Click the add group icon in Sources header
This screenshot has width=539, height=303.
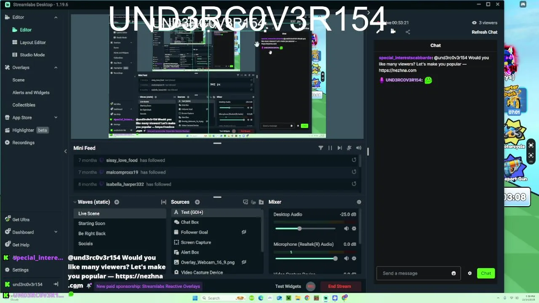click(245, 202)
